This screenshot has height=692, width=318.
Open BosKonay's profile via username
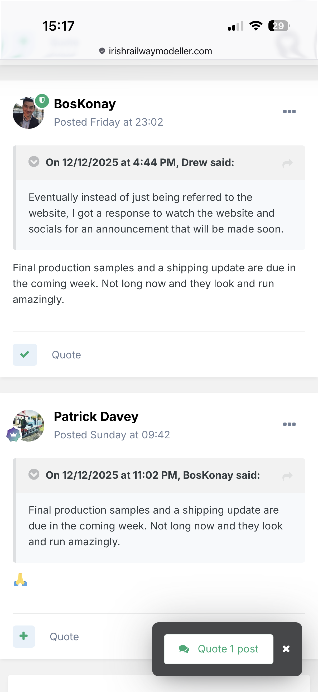[85, 104]
